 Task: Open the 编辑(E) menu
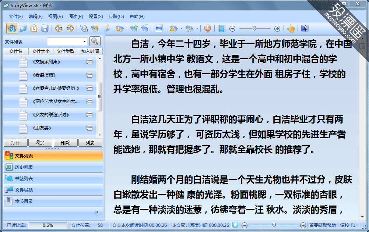click(35, 17)
